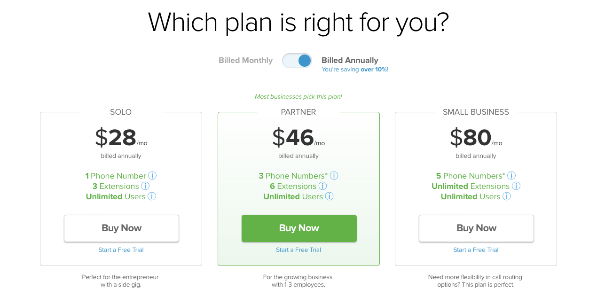Click the Partner plan heading
The image size is (597, 305).
click(298, 112)
